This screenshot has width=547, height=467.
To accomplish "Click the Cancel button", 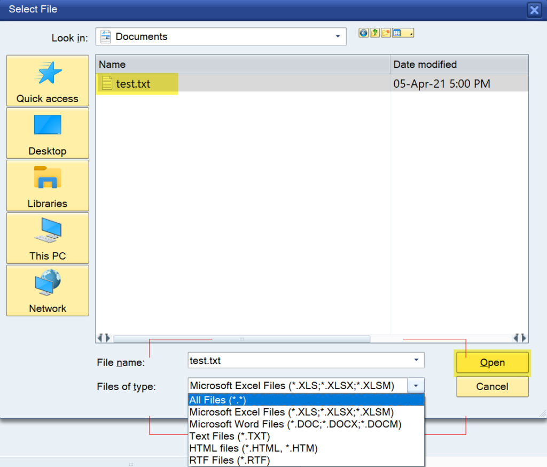I will 492,386.
